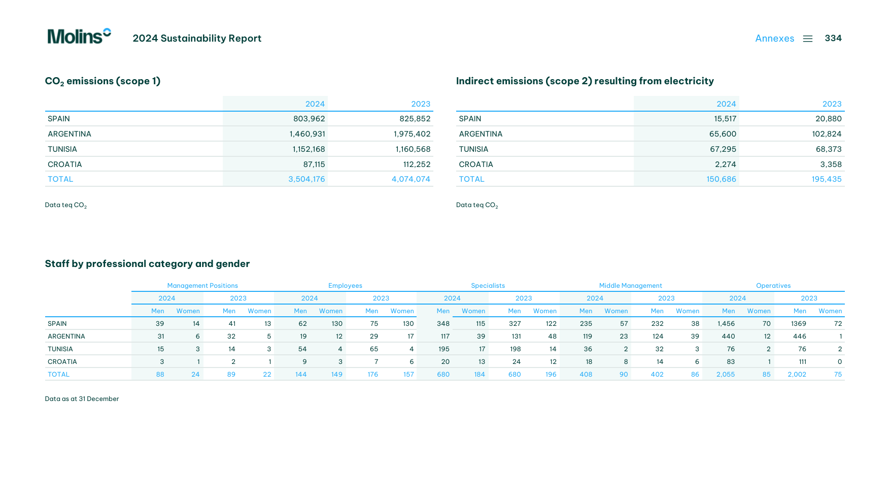This screenshot has width=890, height=501.
Task: Click the 'Data as at 31 December' footnote
Action: point(82,399)
